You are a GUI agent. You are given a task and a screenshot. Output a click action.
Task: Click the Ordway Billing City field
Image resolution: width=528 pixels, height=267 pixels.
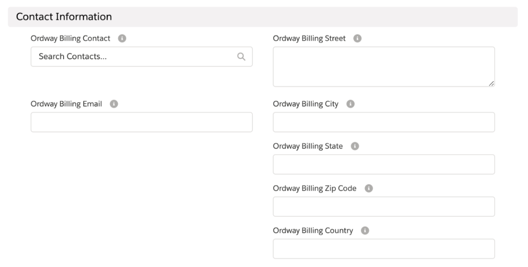384,122
